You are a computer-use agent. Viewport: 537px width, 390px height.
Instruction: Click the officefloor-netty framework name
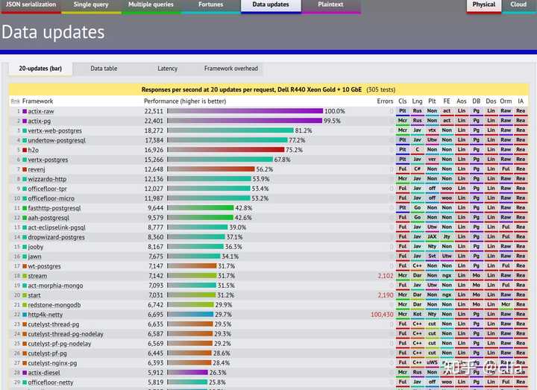(51, 383)
